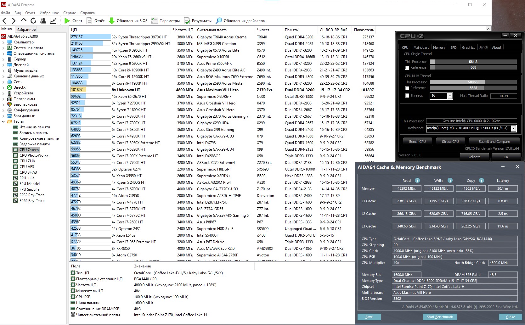Switch to the Mainboard tab in CPU-Z
The width and height of the screenshot is (525, 325).
pyautogui.click(x=421, y=48)
